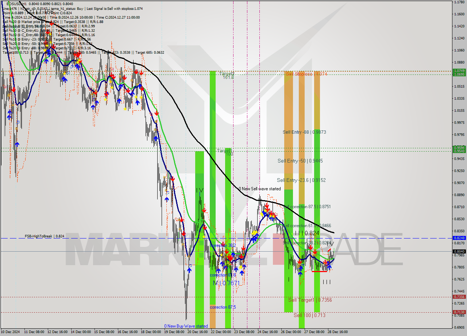Image resolution: width=467 pixels, height=336 pixels.
Task: Click the '24 Dec 16:00' date on time axis
Action: [267, 332]
